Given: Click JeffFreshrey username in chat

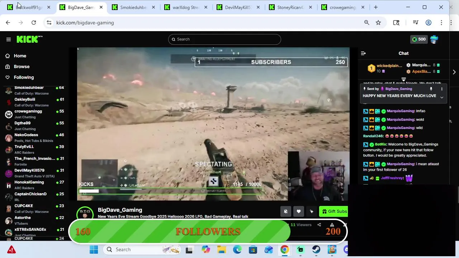Looking at the screenshot, I should click(x=392, y=178).
